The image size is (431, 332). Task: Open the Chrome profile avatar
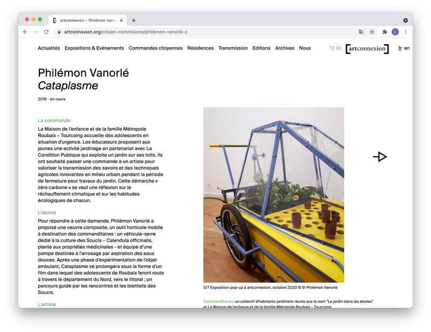pos(395,32)
